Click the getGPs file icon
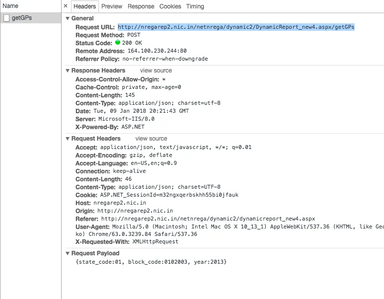Image resolution: width=384 pixels, height=299 pixels. click(x=6, y=18)
